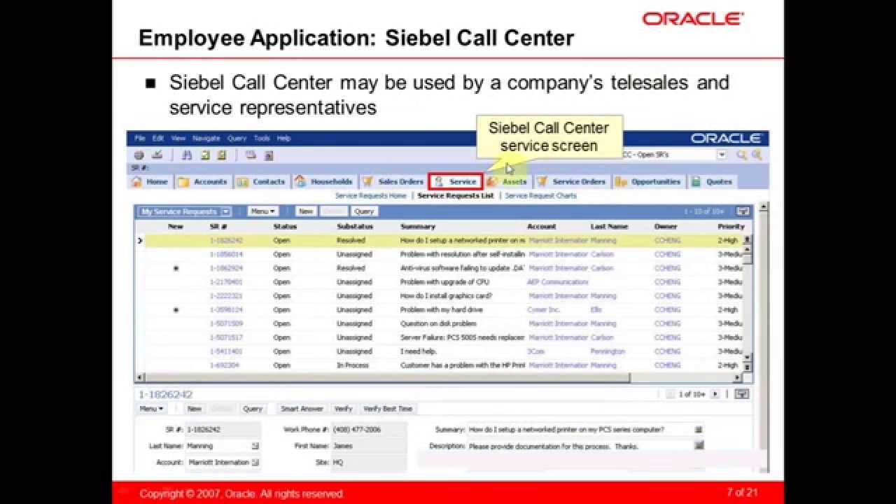Switch to the Contacts tab
The height and width of the screenshot is (504, 896).
(261, 181)
